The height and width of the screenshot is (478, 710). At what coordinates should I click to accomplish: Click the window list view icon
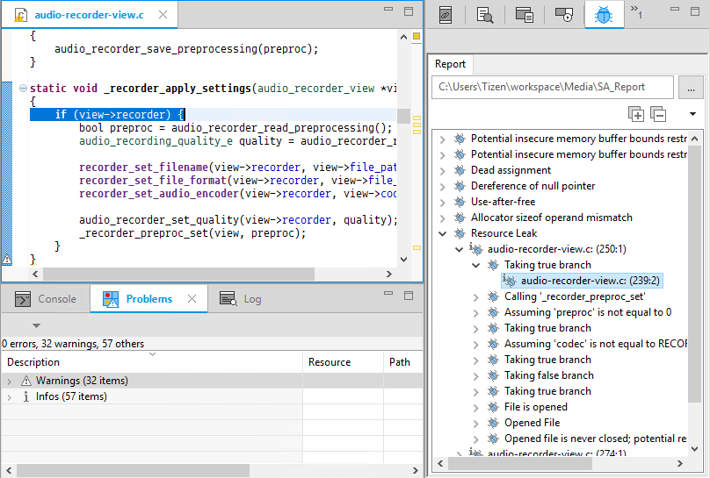coord(525,15)
